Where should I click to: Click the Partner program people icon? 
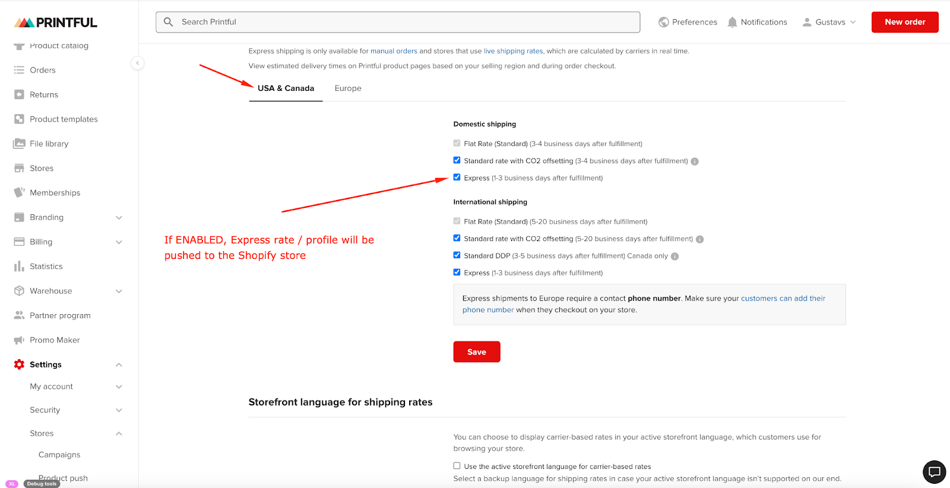pos(19,315)
